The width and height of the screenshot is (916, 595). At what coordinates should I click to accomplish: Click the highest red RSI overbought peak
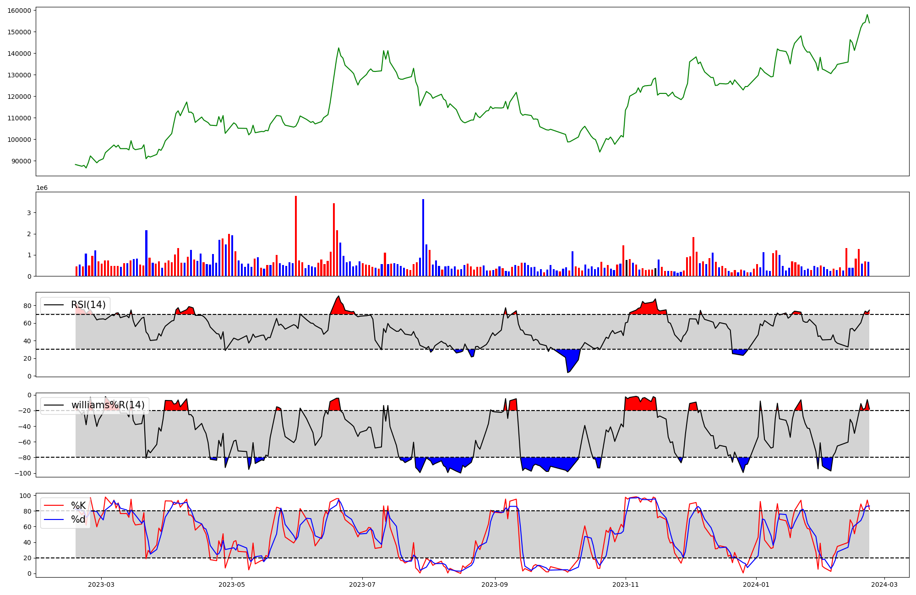tap(338, 305)
